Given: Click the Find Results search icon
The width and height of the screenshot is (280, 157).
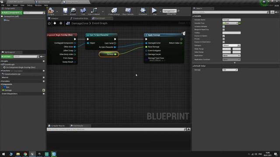Looking at the screenshot, I should click(x=185, y=130).
